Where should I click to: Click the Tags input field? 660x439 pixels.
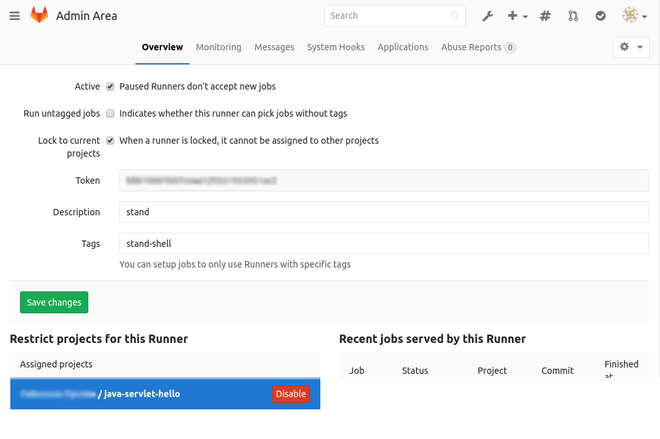[x=384, y=244]
